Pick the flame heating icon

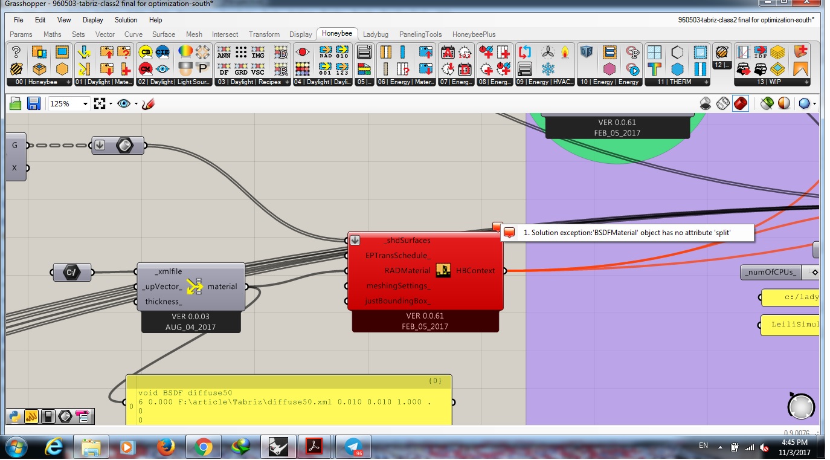point(565,52)
